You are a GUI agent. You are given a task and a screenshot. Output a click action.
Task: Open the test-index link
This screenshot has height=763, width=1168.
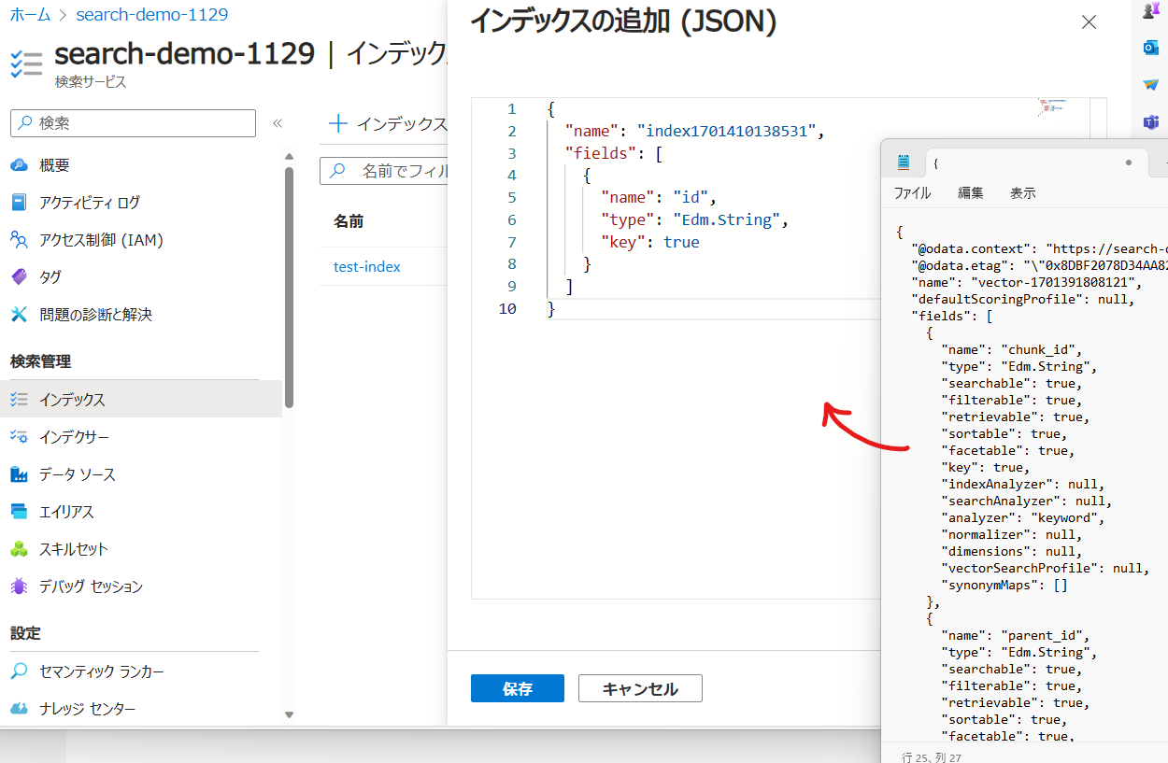pos(367,266)
